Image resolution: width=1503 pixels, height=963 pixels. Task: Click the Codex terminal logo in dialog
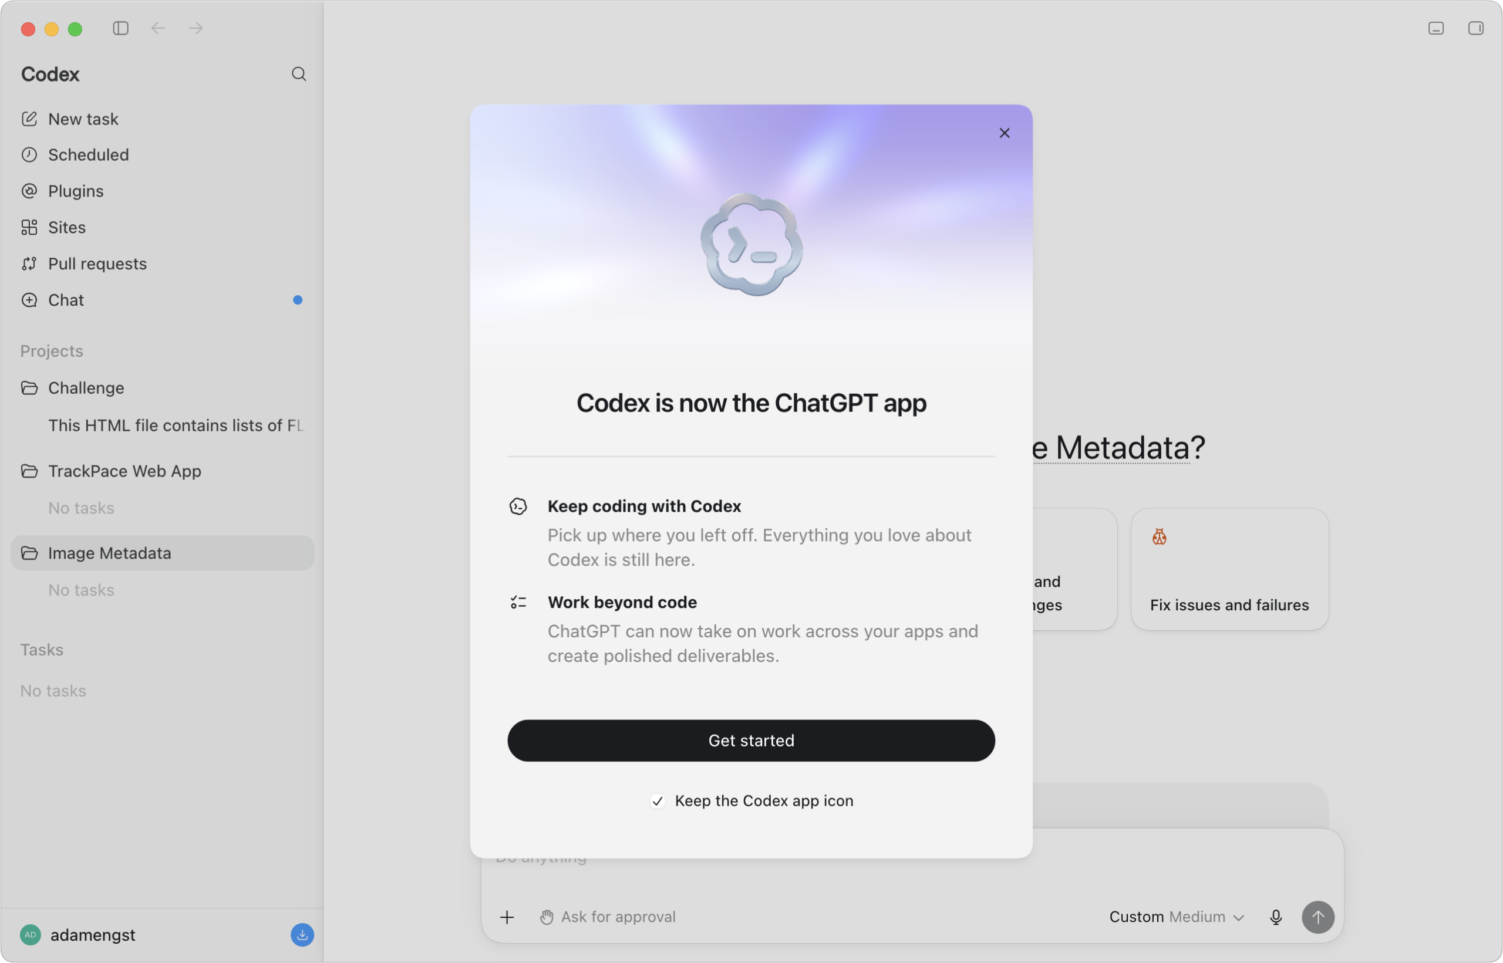[751, 244]
